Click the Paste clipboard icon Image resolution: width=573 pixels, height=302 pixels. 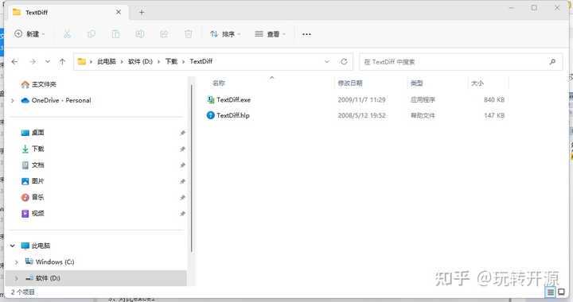pos(115,34)
